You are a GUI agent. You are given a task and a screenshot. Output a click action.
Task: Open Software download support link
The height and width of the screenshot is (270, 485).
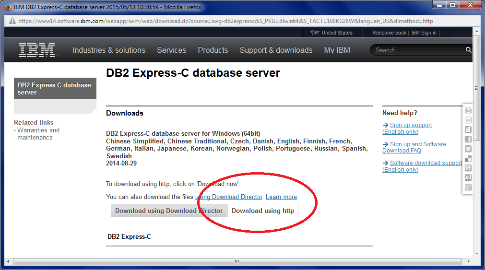tap(422, 166)
